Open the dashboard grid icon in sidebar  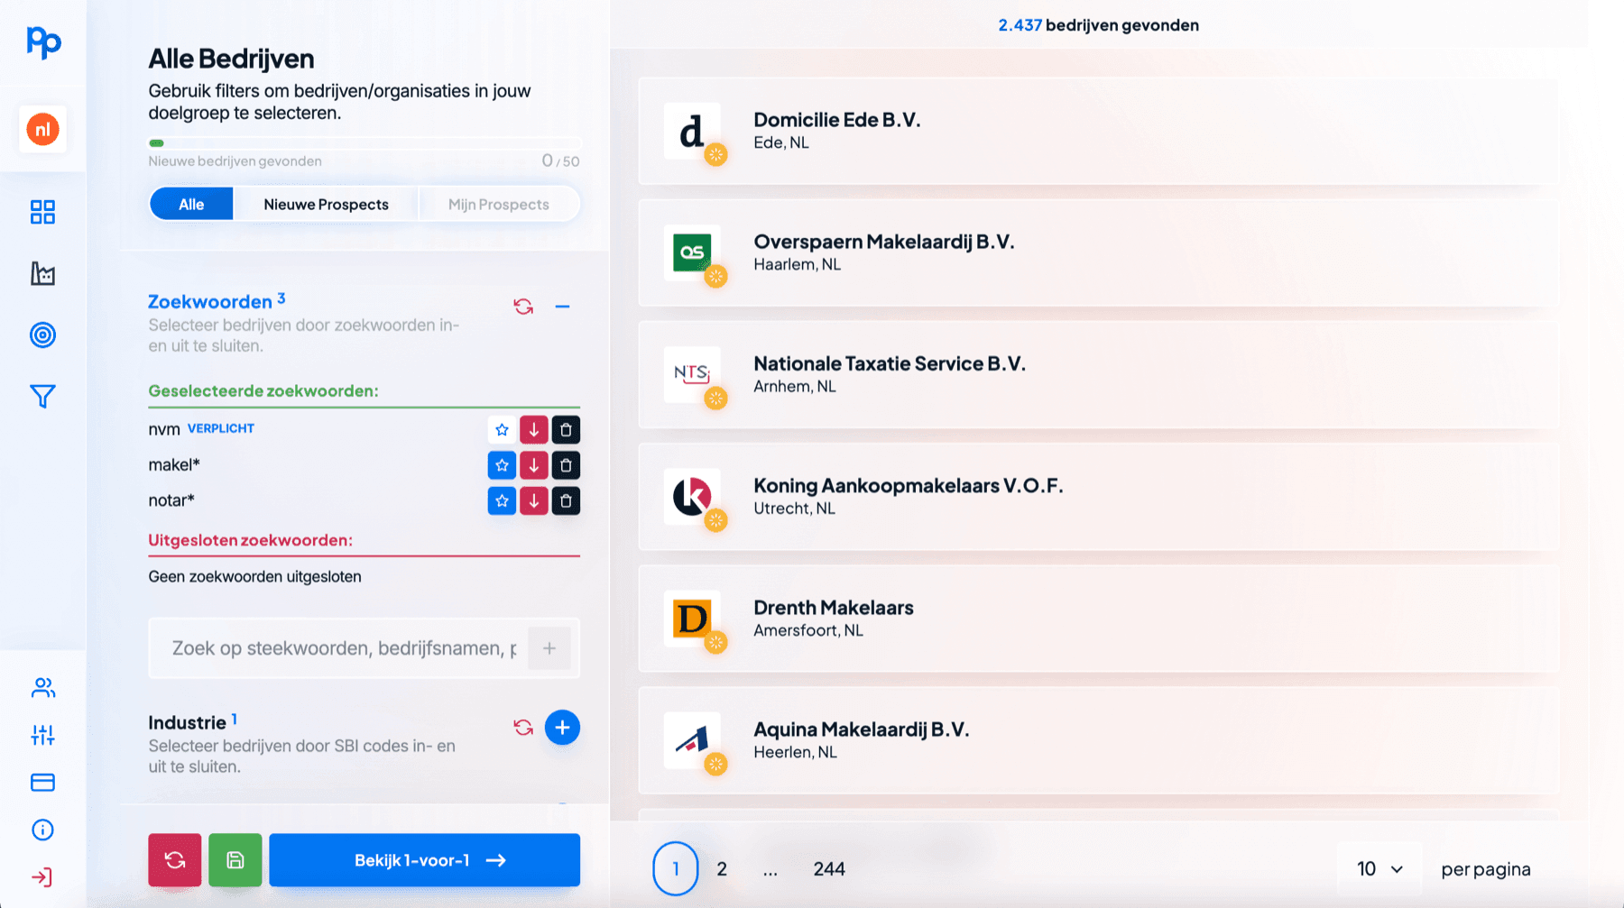[42, 212]
